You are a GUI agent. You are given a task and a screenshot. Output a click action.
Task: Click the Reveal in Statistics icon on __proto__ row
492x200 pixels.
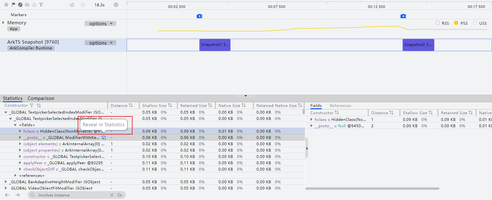tap(103, 138)
